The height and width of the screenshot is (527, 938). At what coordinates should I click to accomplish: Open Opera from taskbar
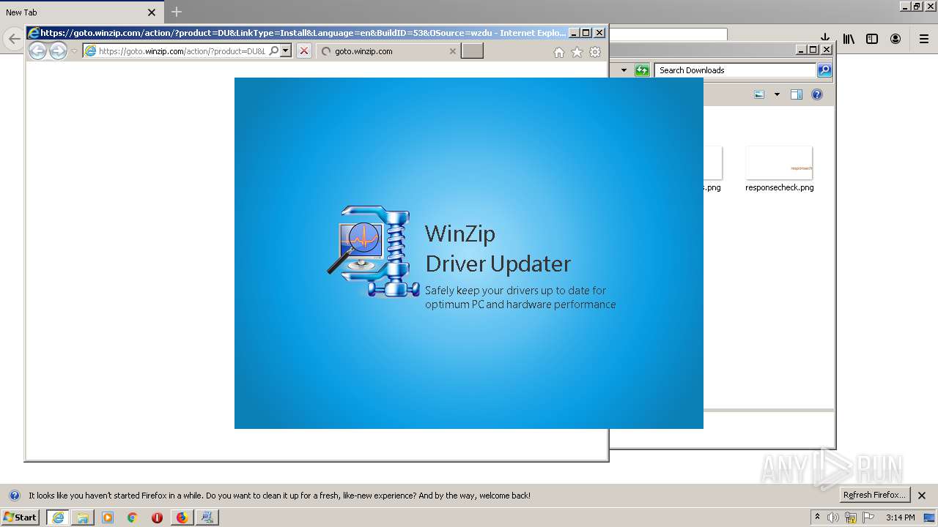tap(157, 517)
